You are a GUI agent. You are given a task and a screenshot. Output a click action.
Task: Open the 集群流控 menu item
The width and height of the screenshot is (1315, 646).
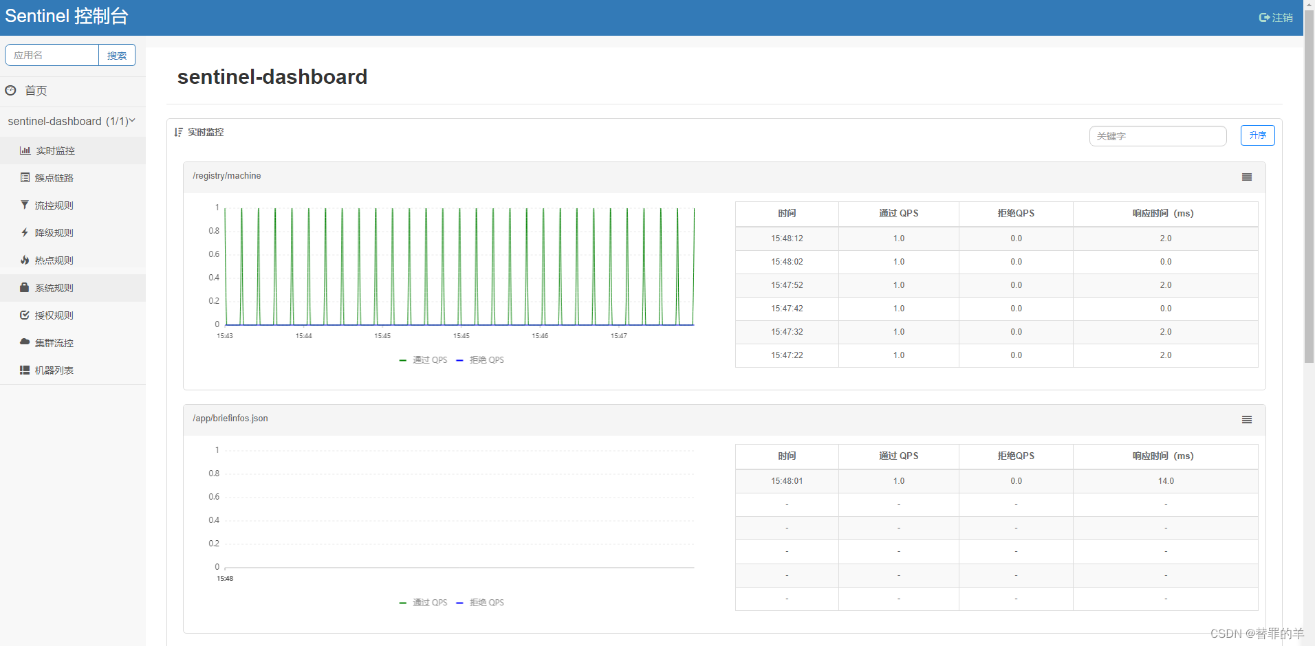pyautogui.click(x=72, y=343)
